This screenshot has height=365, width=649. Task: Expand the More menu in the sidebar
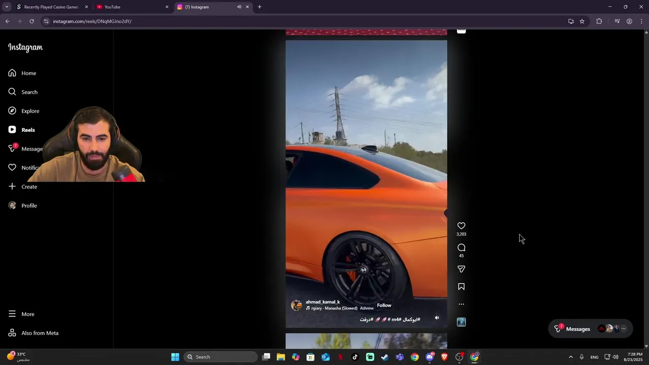click(21, 314)
